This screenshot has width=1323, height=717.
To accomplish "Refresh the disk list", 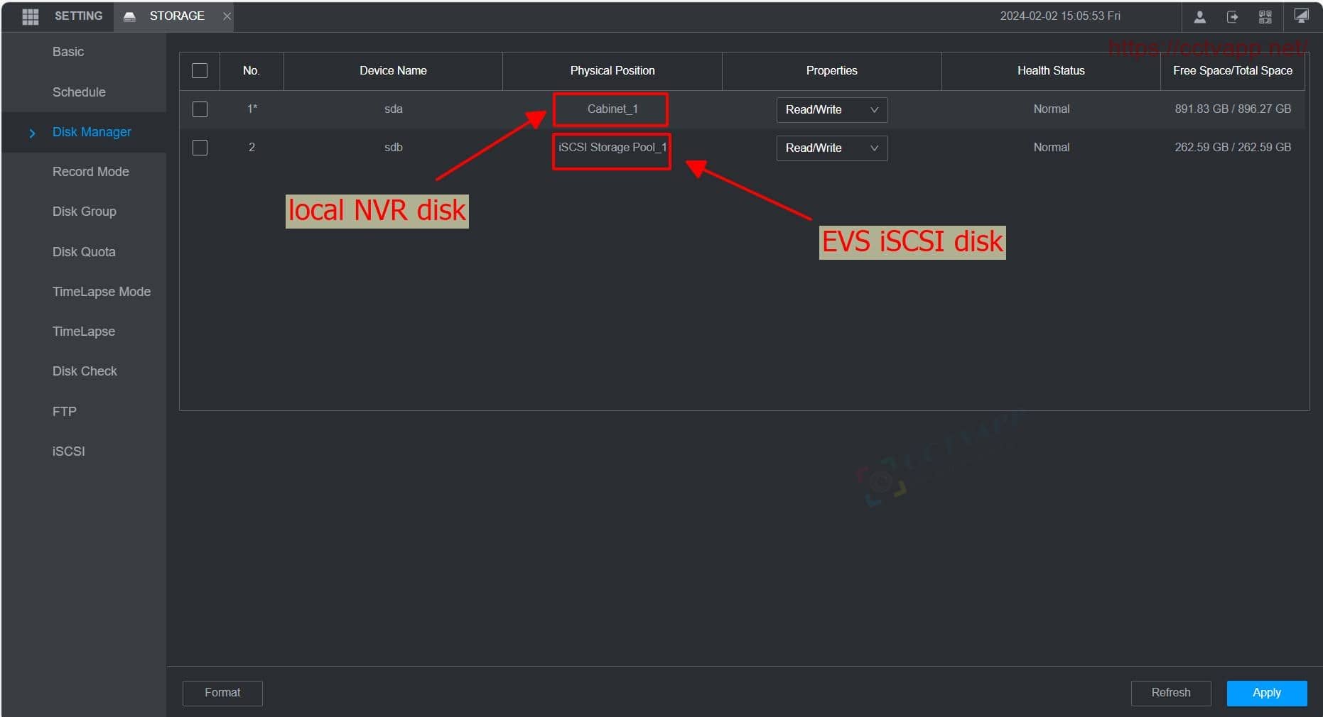I will [x=1170, y=693].
